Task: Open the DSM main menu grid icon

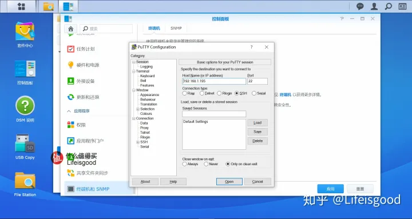Action: coord(21,6)
